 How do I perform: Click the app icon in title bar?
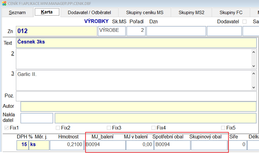click(4, 3)
